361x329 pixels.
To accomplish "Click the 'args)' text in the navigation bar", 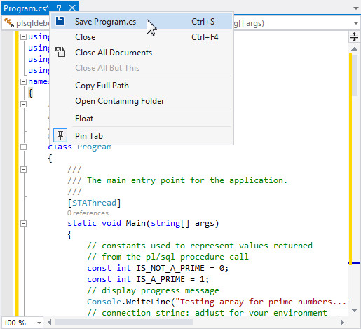I will [255, 23].
